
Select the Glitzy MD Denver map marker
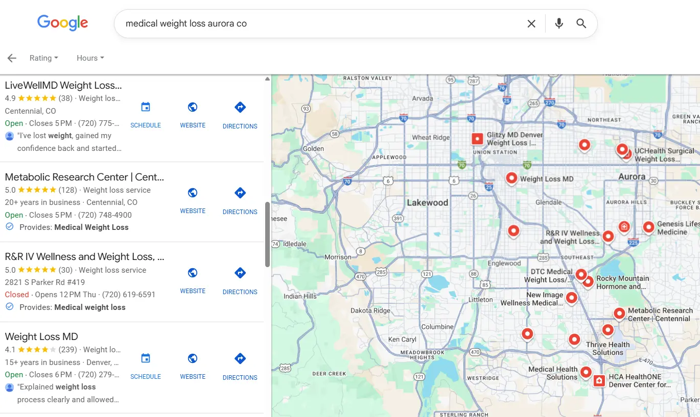477,139
